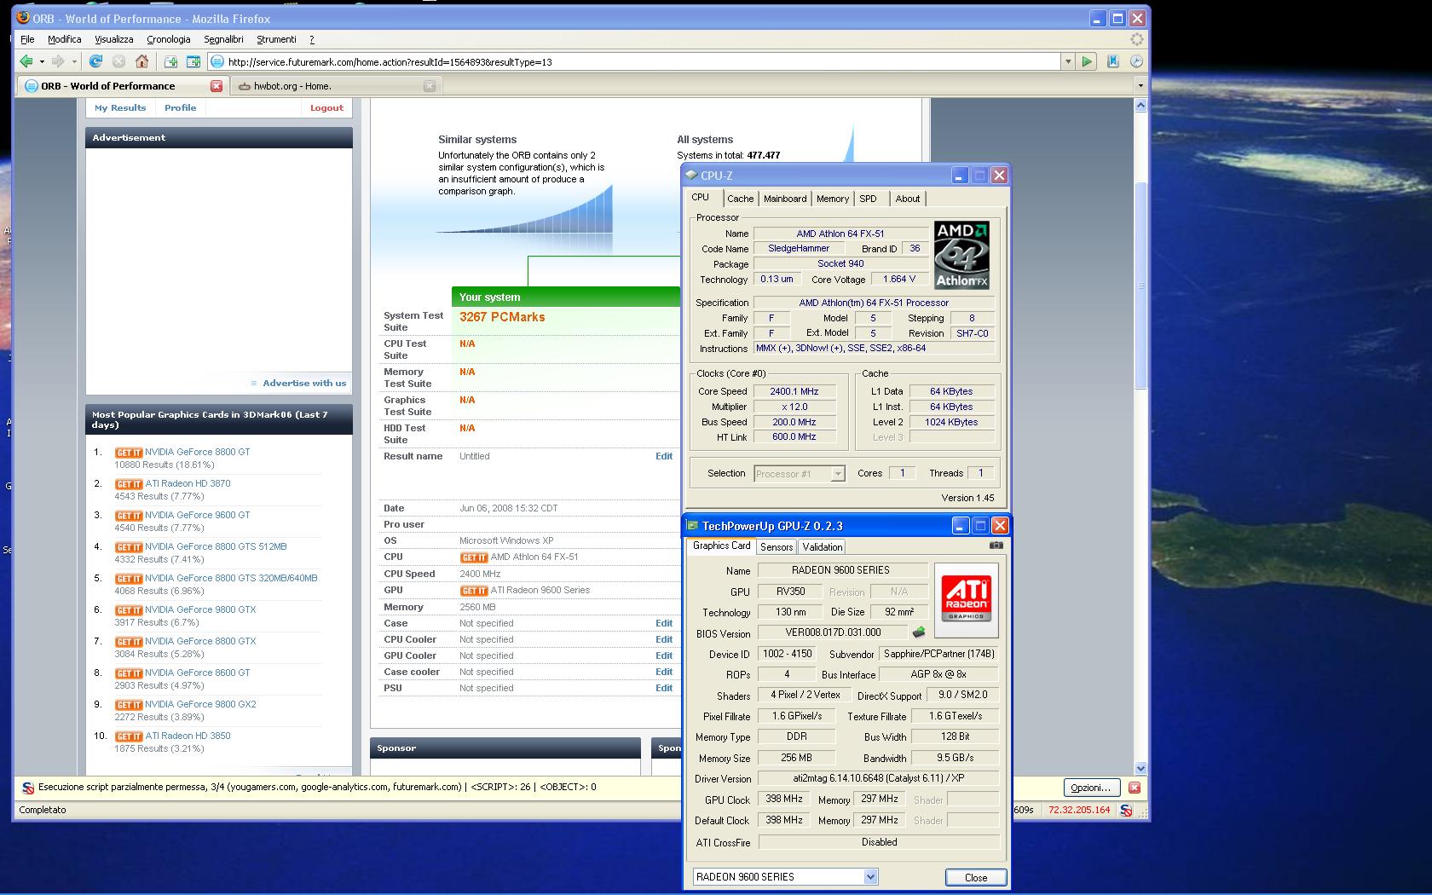Open the Cronologia menu
Viewport: 1432px width, 895px height.
point(169,39)
